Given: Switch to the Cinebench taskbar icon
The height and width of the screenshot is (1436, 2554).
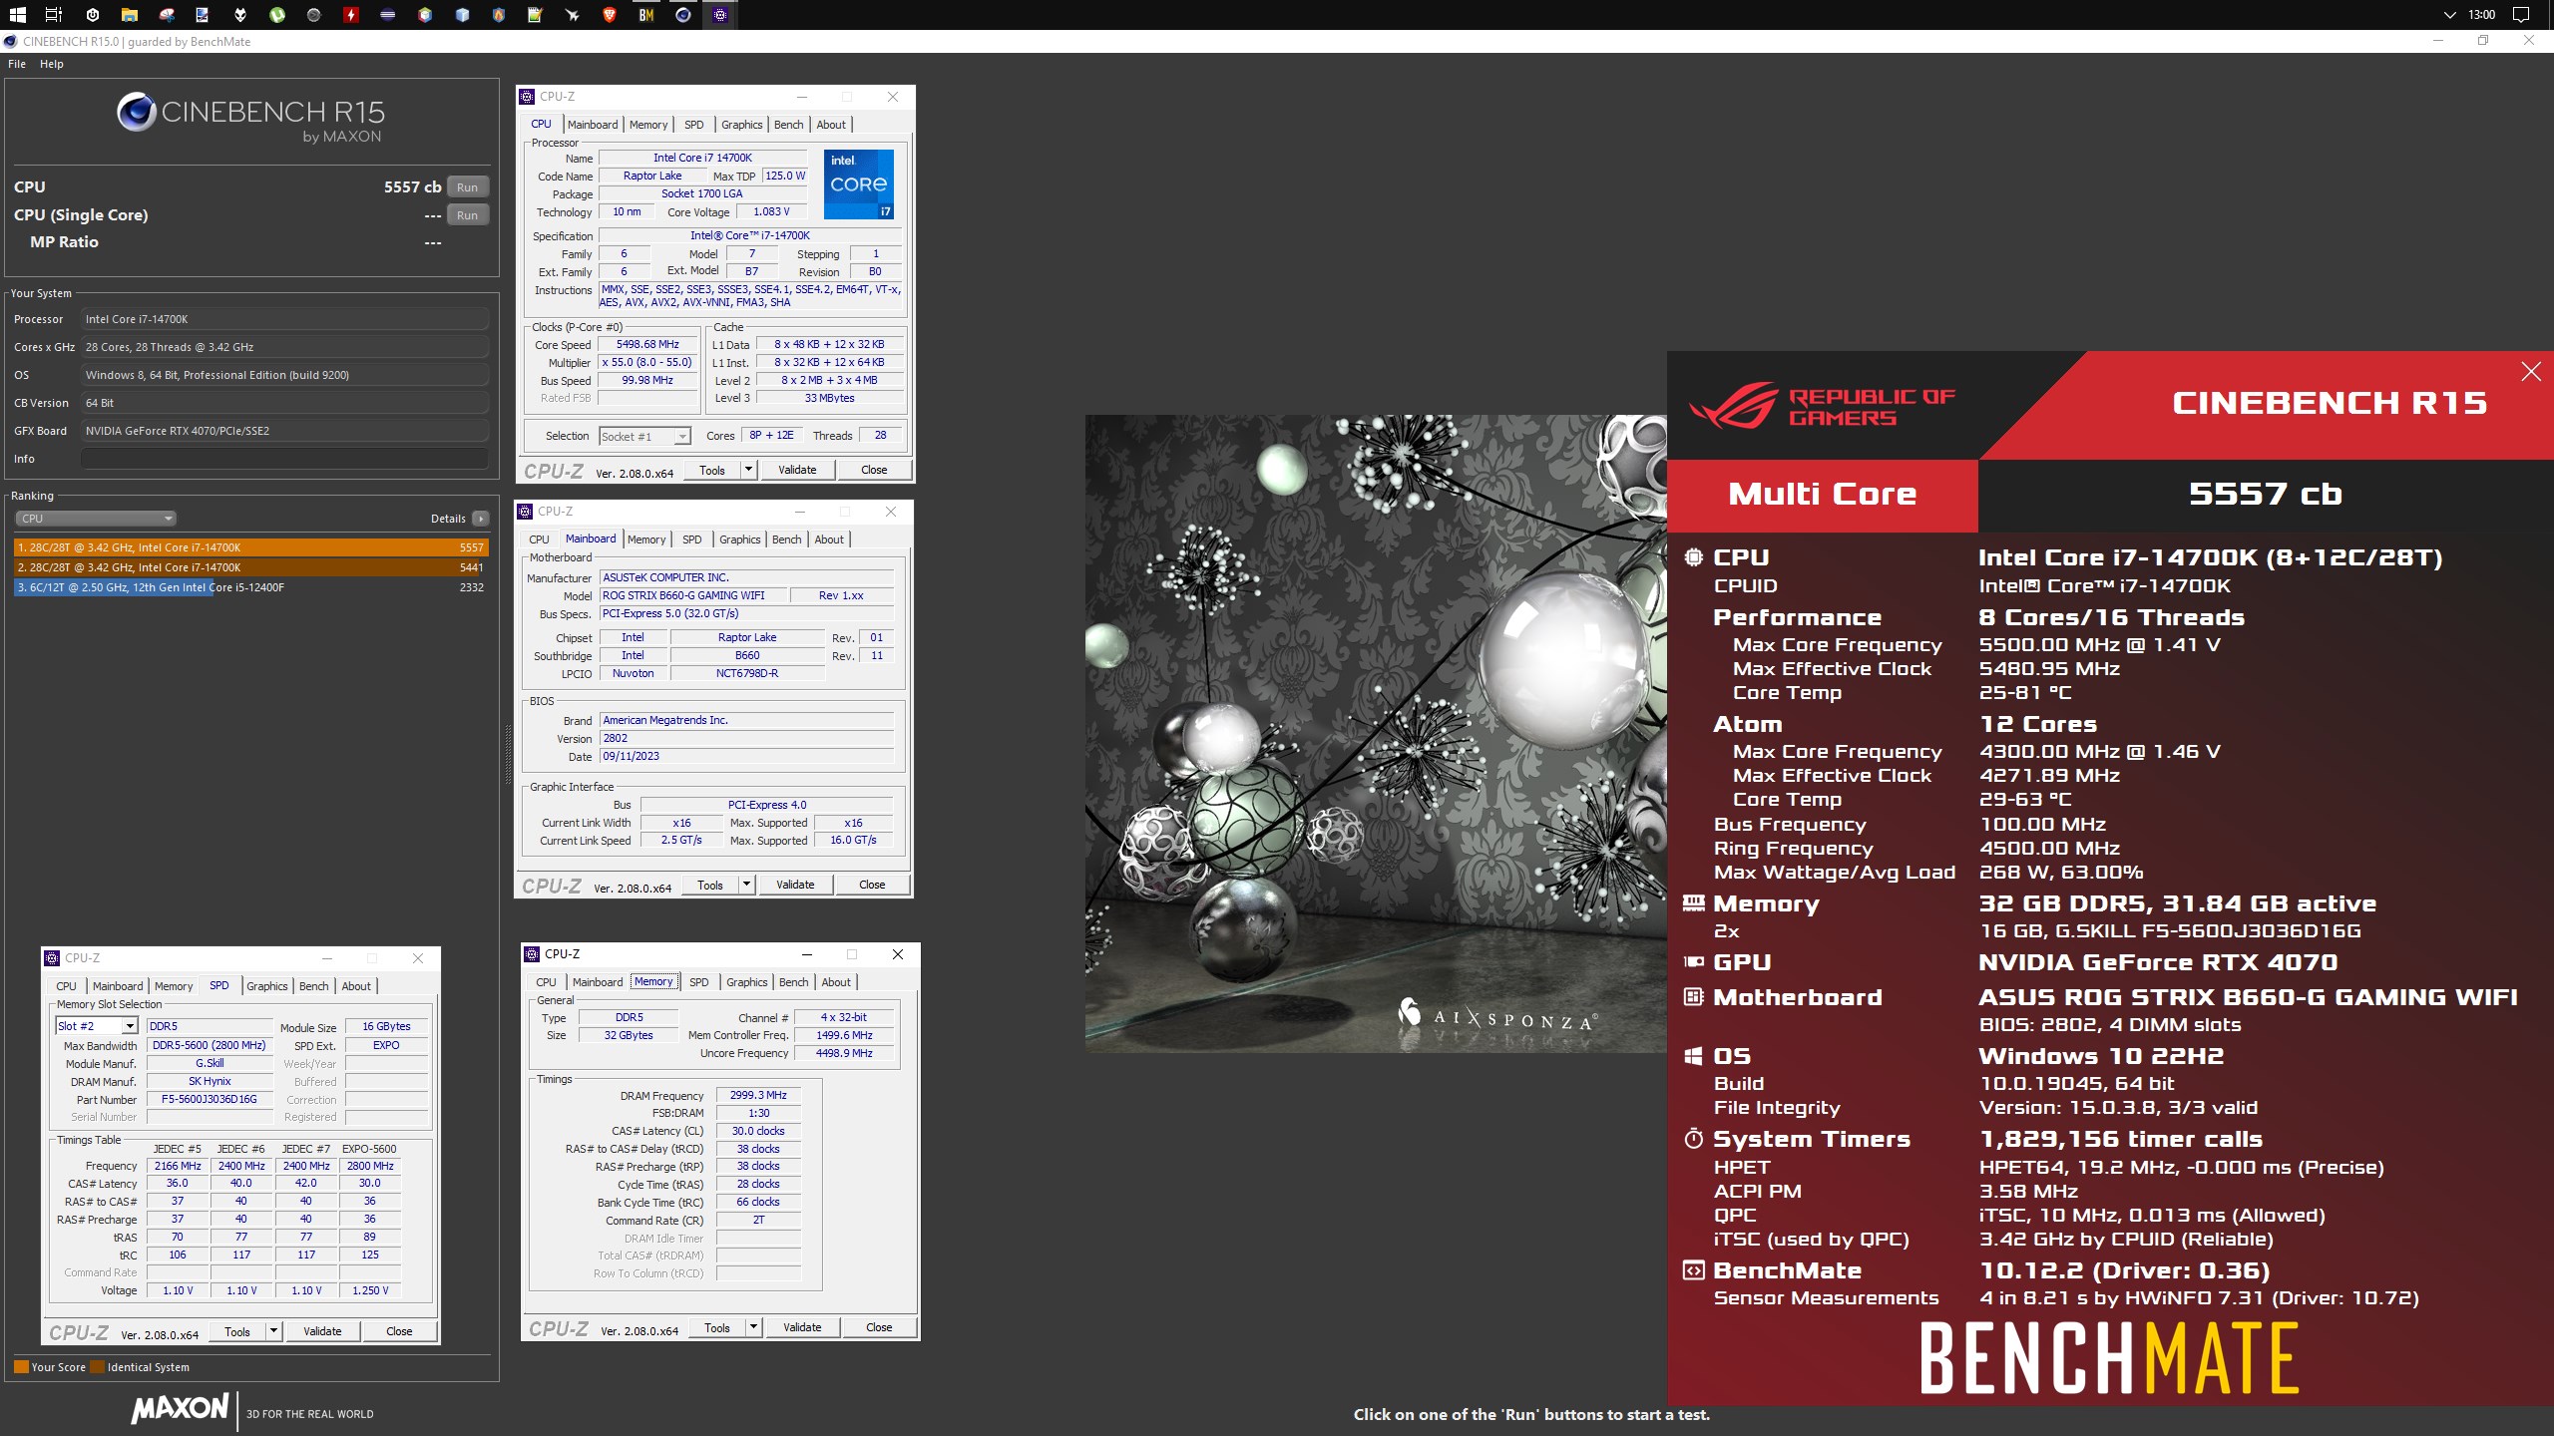Looking at the screenshot, I should (683, 15).
